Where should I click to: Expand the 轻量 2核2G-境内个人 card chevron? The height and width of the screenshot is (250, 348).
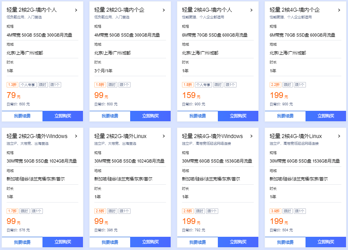tap(76, 10)
